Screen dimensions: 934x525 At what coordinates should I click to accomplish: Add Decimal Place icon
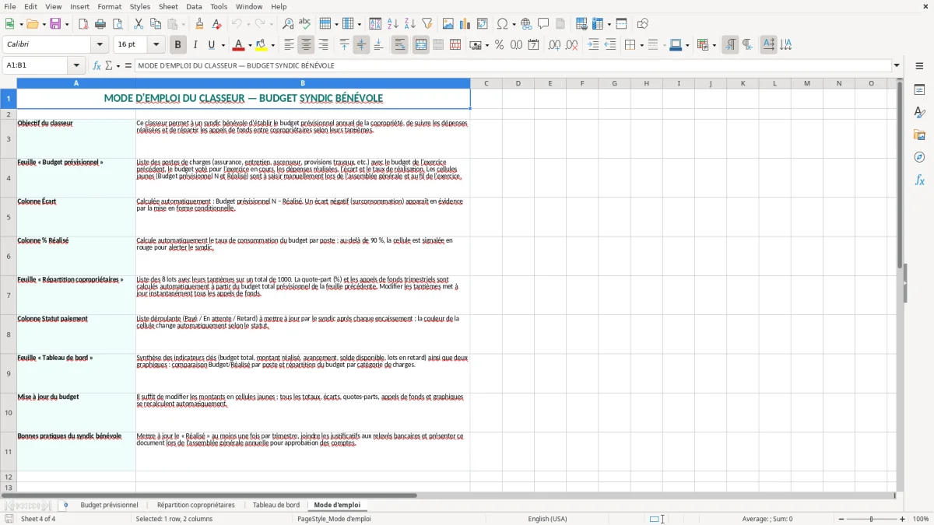point(554,45)
